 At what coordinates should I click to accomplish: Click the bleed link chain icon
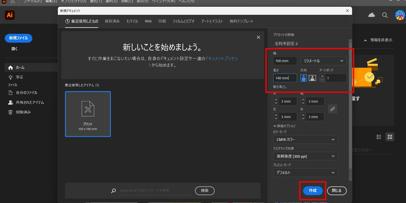pos(332,109)
